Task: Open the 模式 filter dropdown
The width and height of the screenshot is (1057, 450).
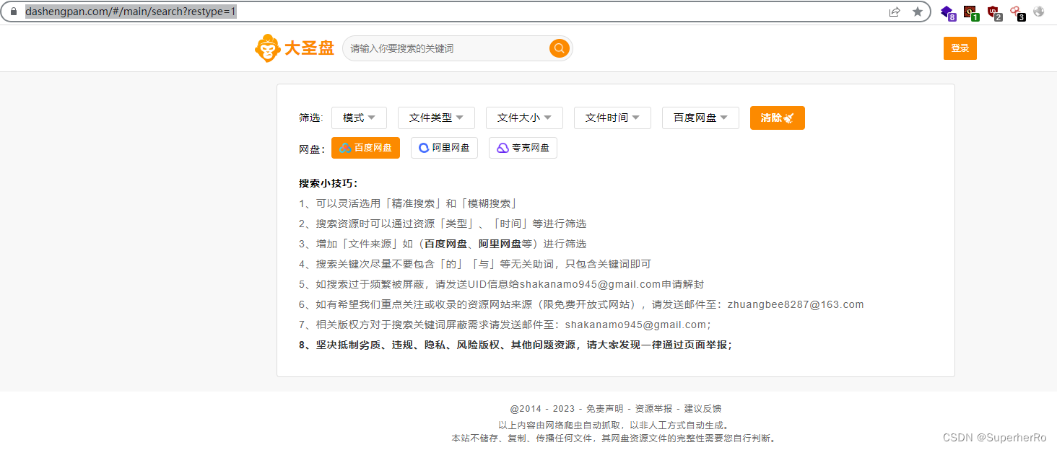Action: pos(359,118)
